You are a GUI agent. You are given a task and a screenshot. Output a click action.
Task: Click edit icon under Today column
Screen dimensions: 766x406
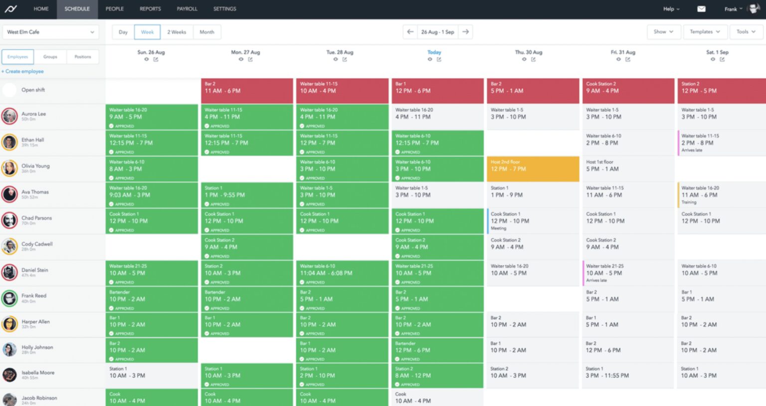pos(439,59)
